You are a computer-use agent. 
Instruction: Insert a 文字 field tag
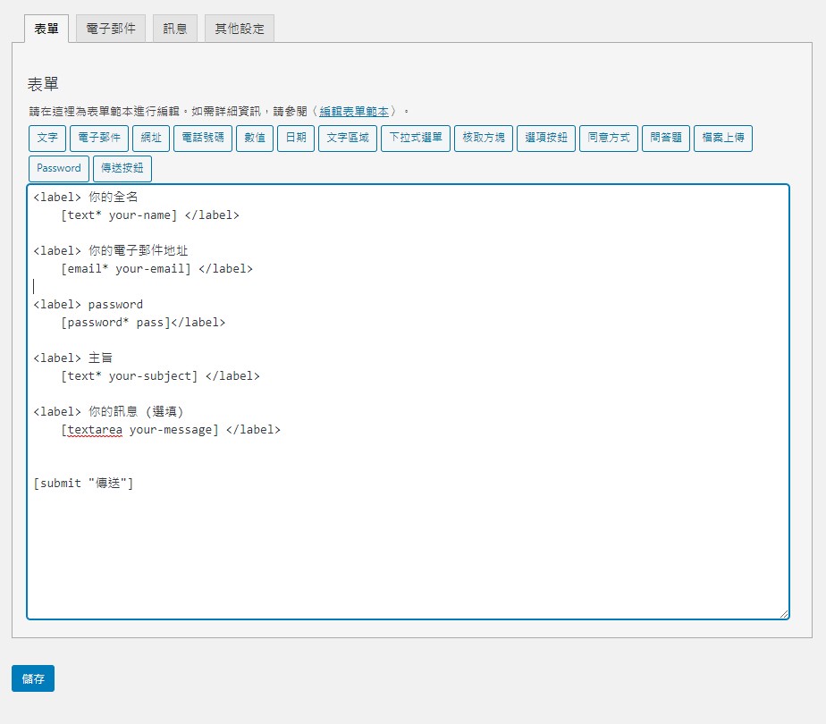click(47, 139)
